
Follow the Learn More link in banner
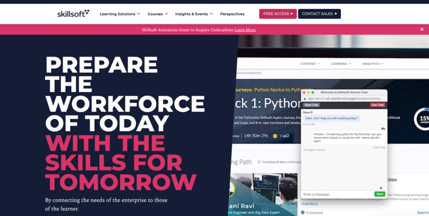pyautogui.click(x=245, y=30)
